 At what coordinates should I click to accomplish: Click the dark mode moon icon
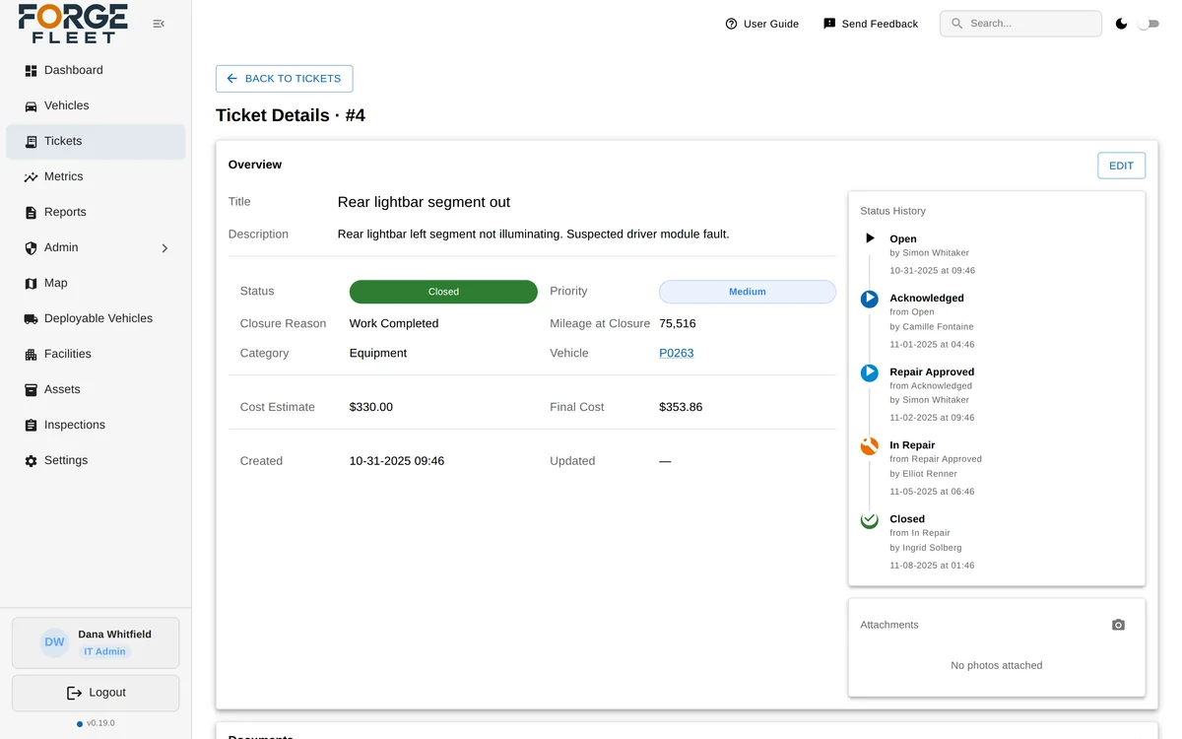pyautogui.click(x=1121, y=24)
